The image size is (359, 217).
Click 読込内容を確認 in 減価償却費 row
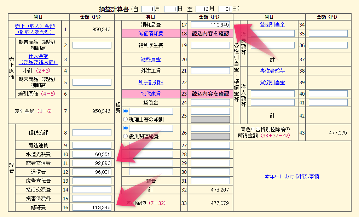tap(210, 34)
